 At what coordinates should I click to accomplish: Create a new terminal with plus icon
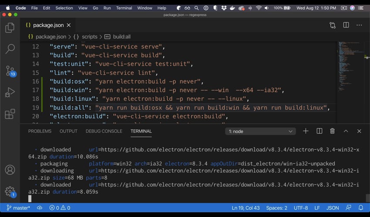click(x=306, y=131)
